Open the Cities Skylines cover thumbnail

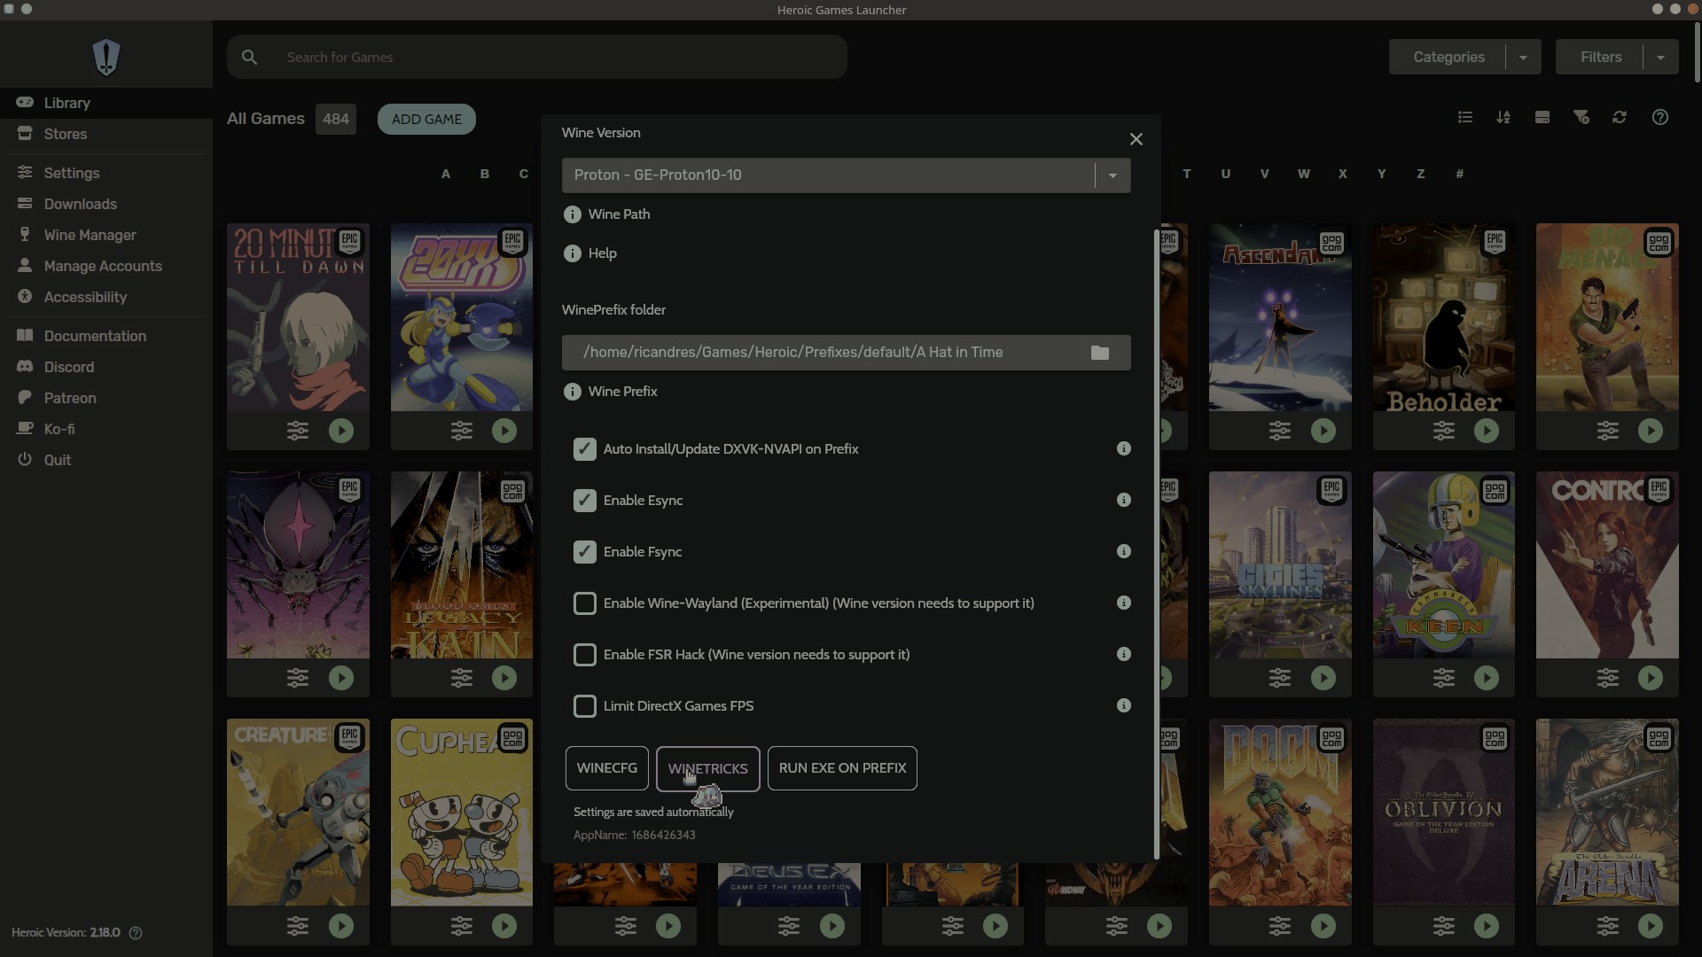[1280, 564]
